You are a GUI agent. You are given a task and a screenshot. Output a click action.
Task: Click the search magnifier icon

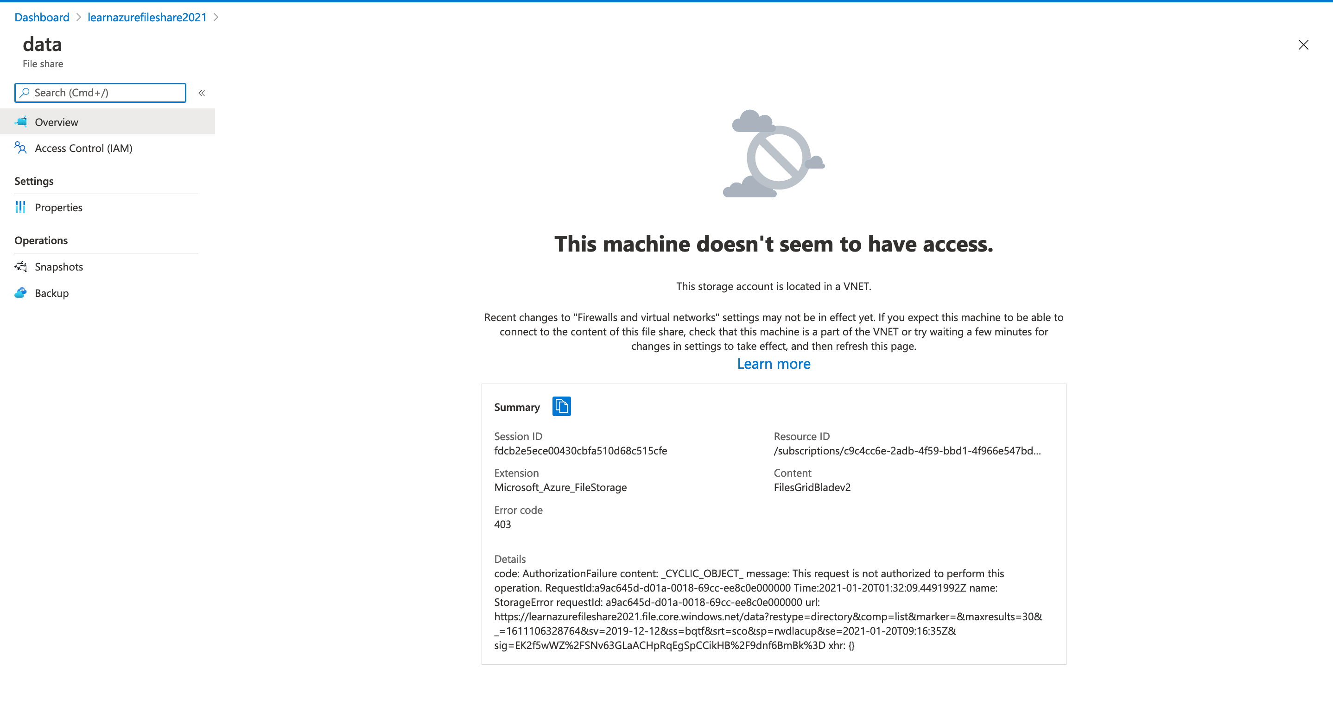click(24, 93)
